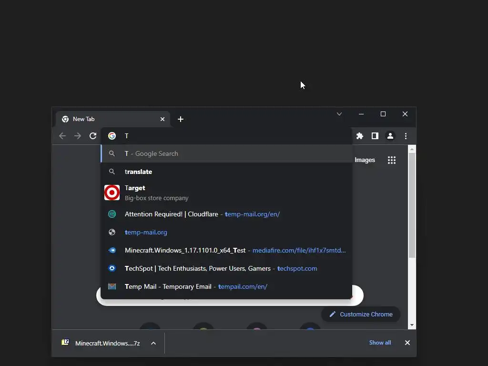Open the Google apps grid icon
The image size is (488, 366).
click(392, 160)
